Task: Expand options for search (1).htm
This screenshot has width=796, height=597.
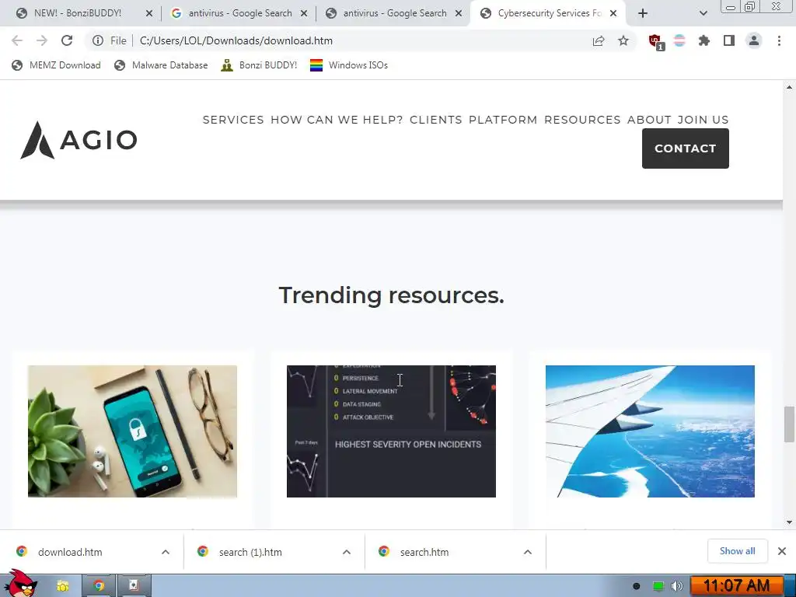Action: coord(347,552)
